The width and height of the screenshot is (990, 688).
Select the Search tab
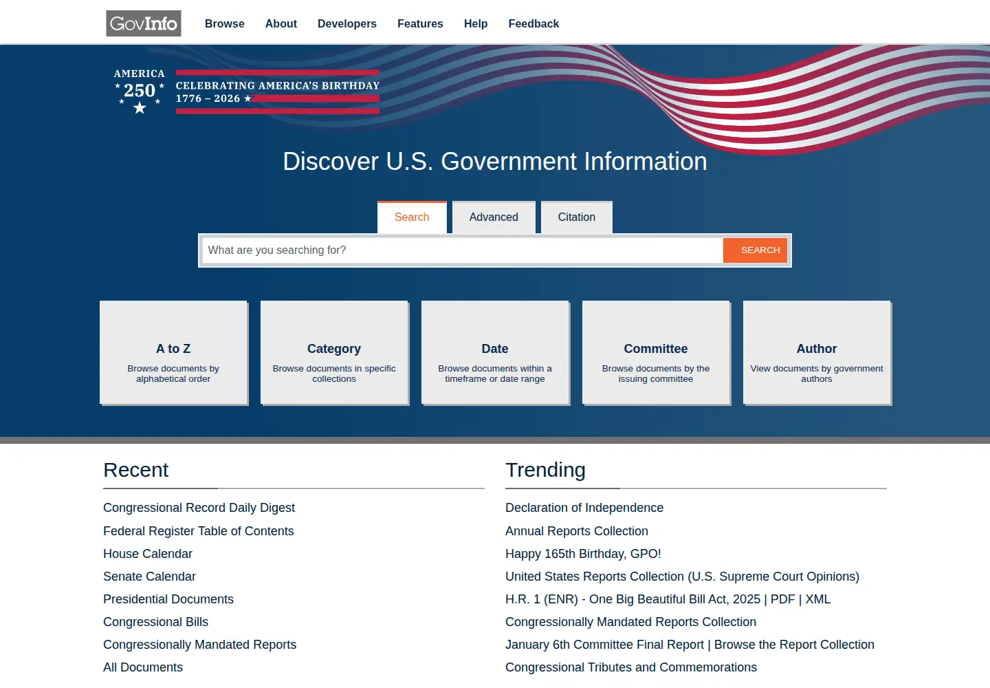tap(412, 217)
